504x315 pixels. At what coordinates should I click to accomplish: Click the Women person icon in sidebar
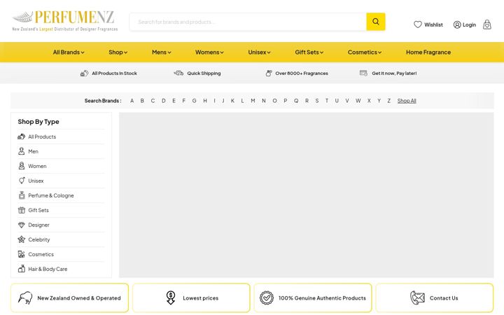21,166
